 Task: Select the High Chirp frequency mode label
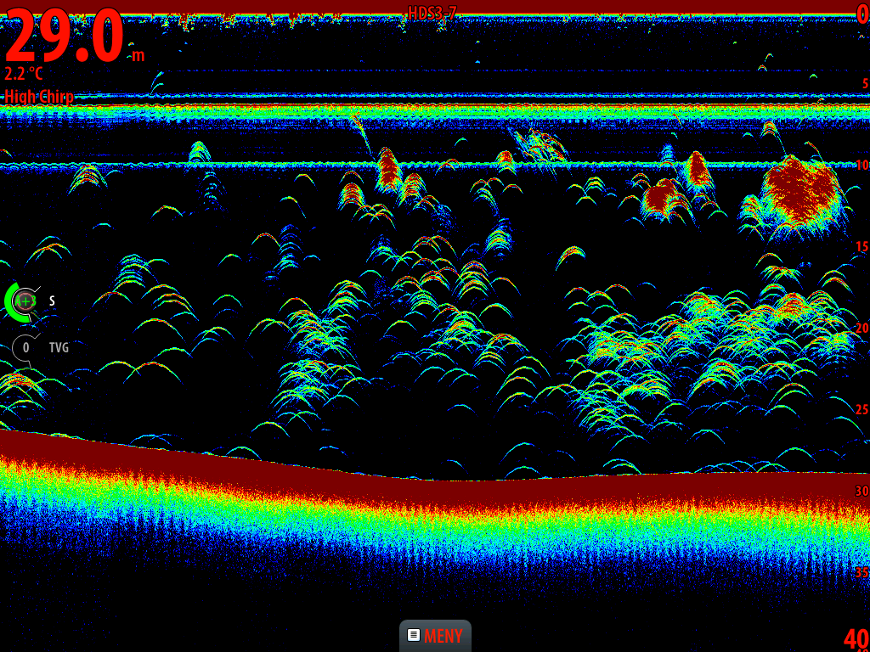38,97
